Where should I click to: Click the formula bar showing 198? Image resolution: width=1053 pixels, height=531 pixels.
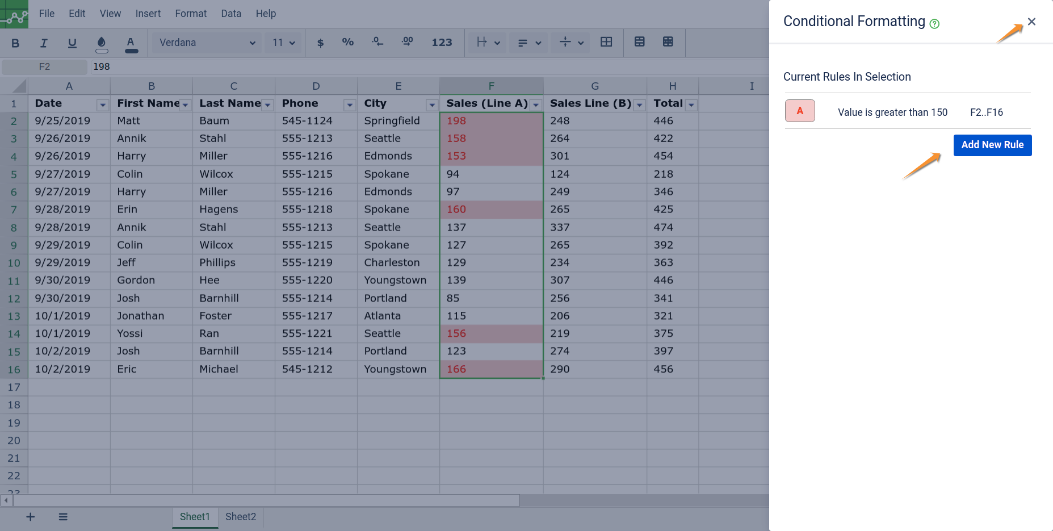click(397, 67)
